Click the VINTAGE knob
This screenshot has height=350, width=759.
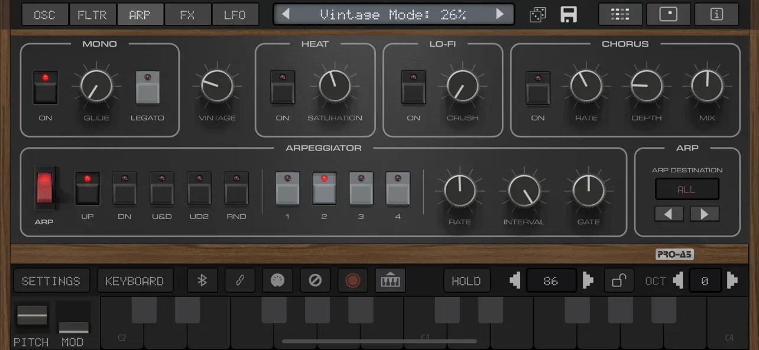click(x=217, y=86)
